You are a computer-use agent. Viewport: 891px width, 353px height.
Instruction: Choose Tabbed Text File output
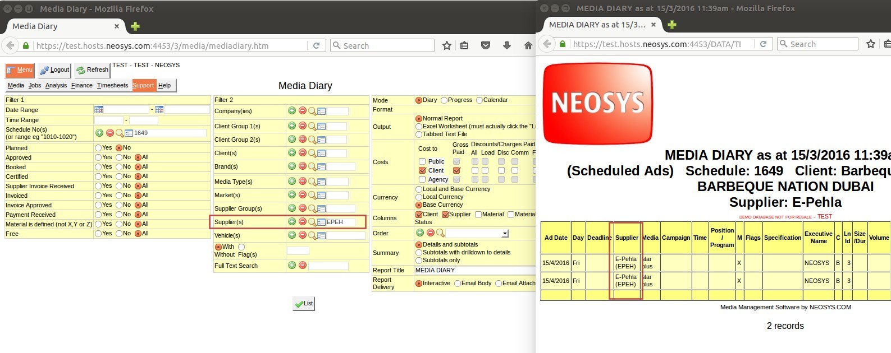pyautogui.click(x=419, y=134)
